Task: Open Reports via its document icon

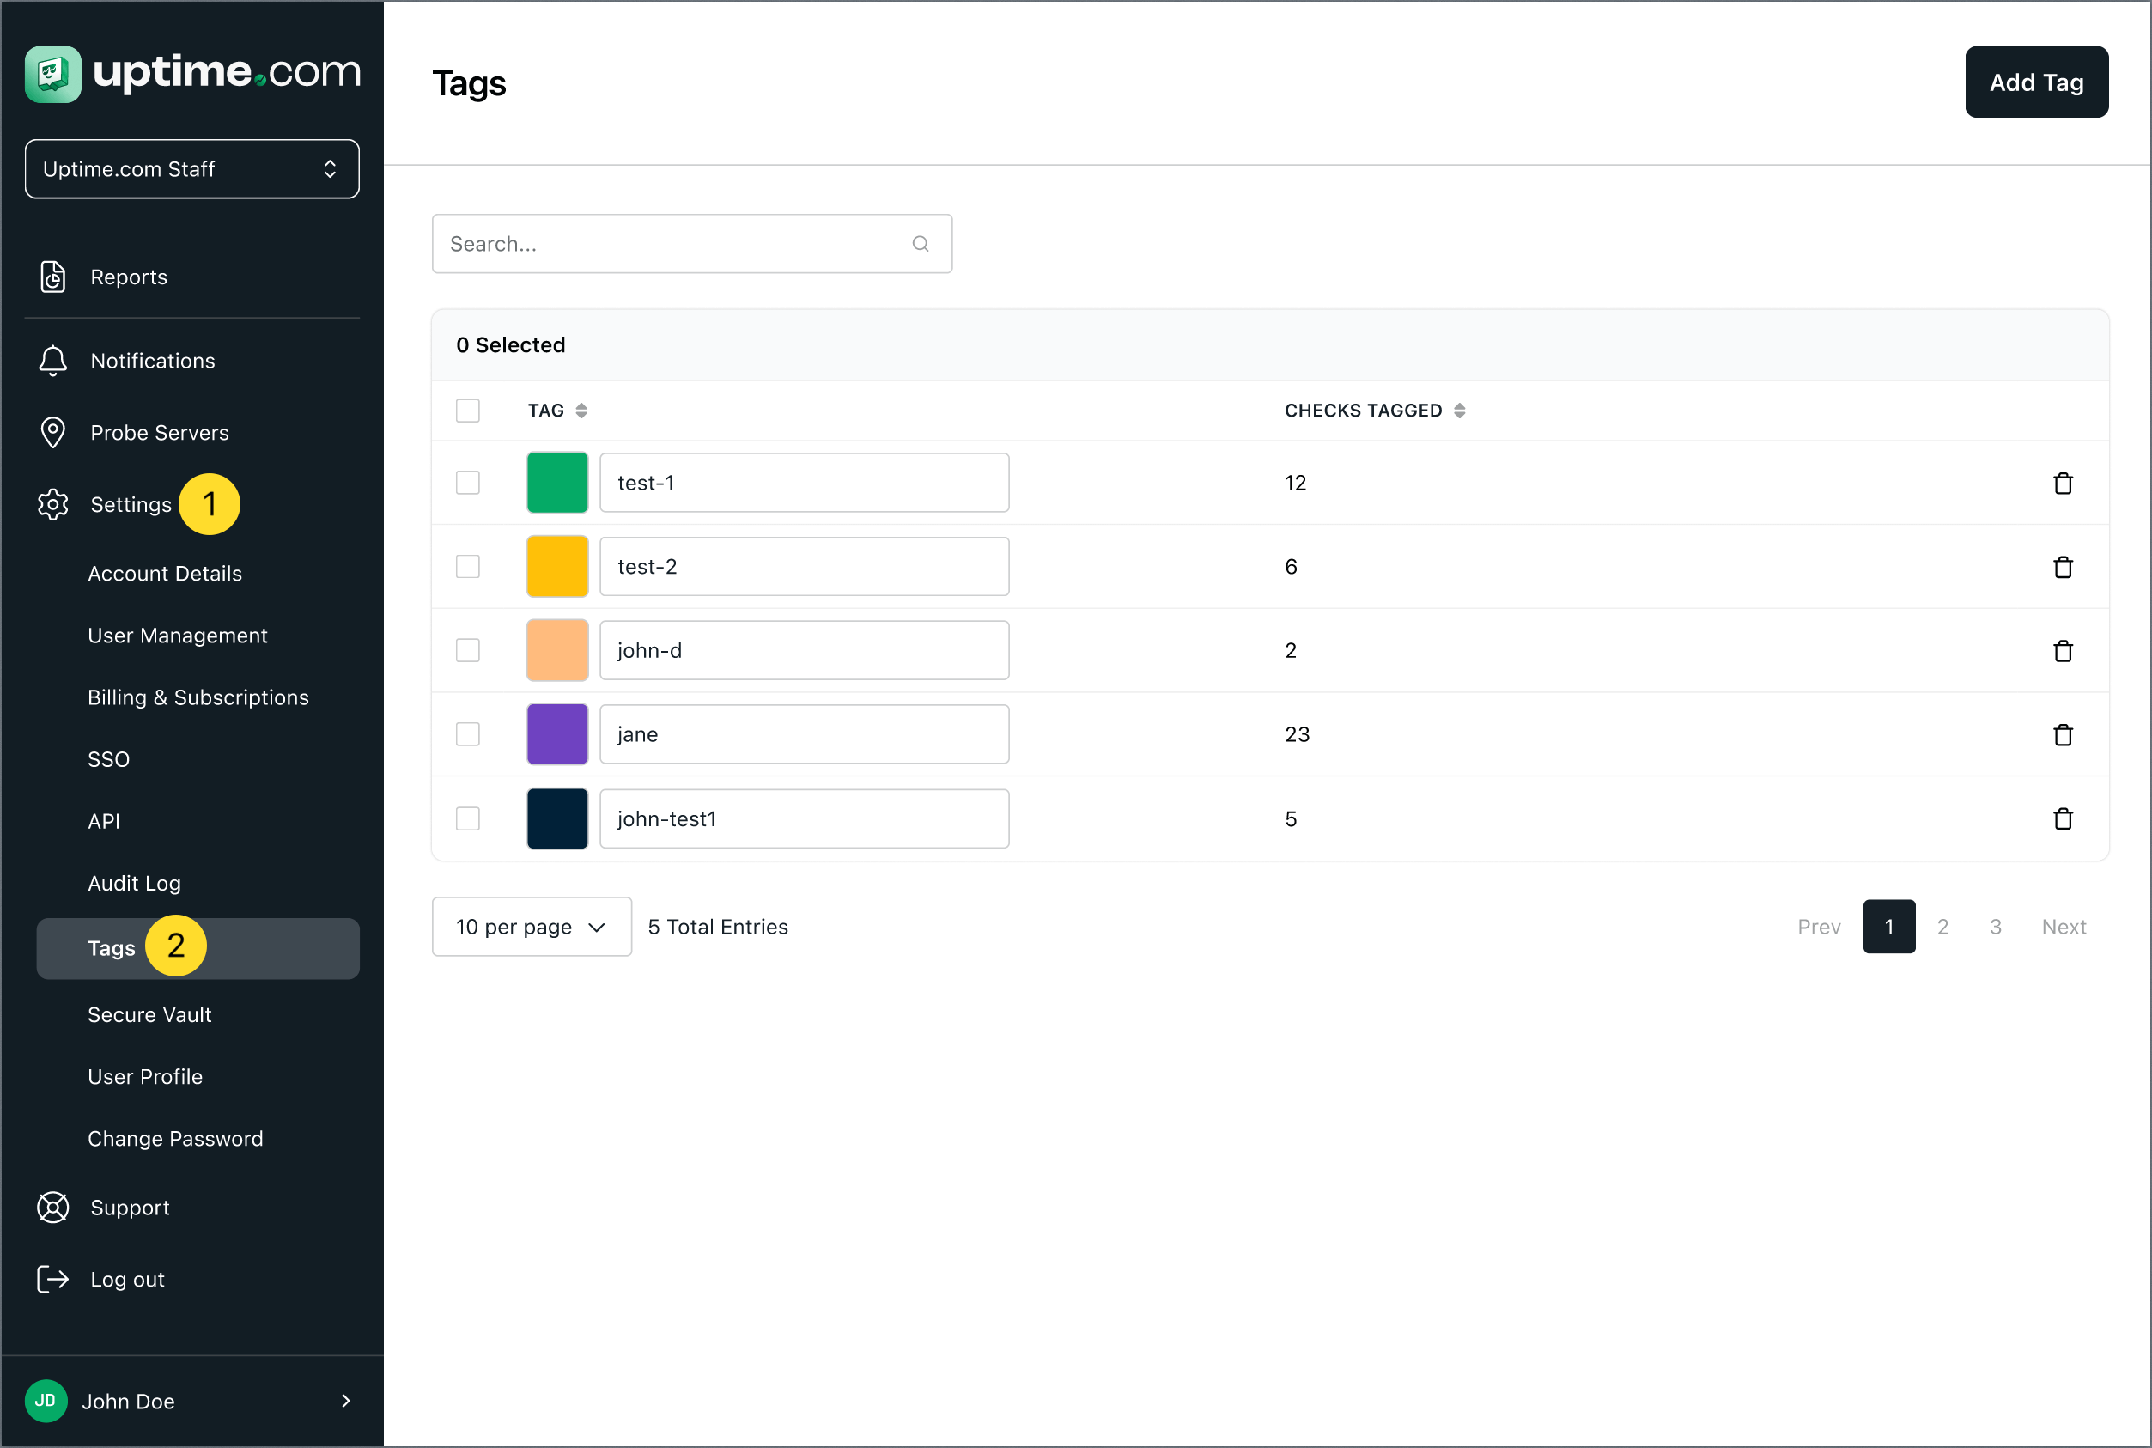Action: [52, 277]
